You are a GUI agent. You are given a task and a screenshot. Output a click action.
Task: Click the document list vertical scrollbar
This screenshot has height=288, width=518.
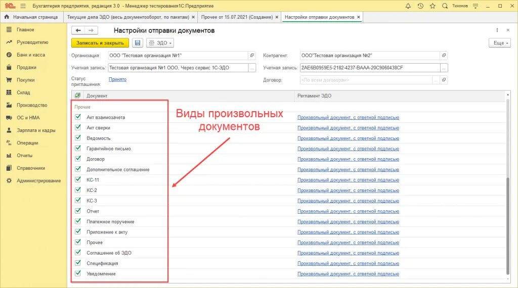click(508, 226)
